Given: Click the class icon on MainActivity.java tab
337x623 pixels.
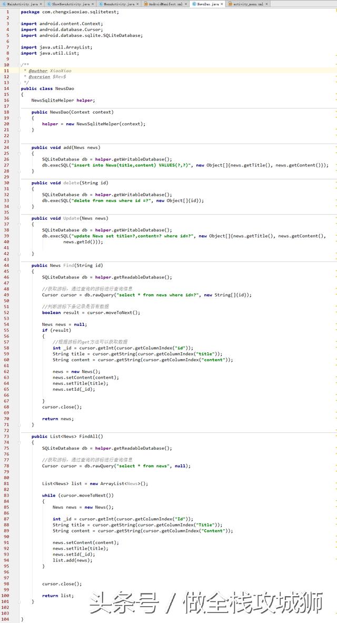Looking at the screenshot, I should [4, 4].
